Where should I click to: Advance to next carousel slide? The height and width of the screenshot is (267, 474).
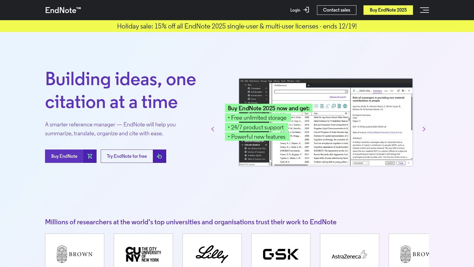coord(424,129)
